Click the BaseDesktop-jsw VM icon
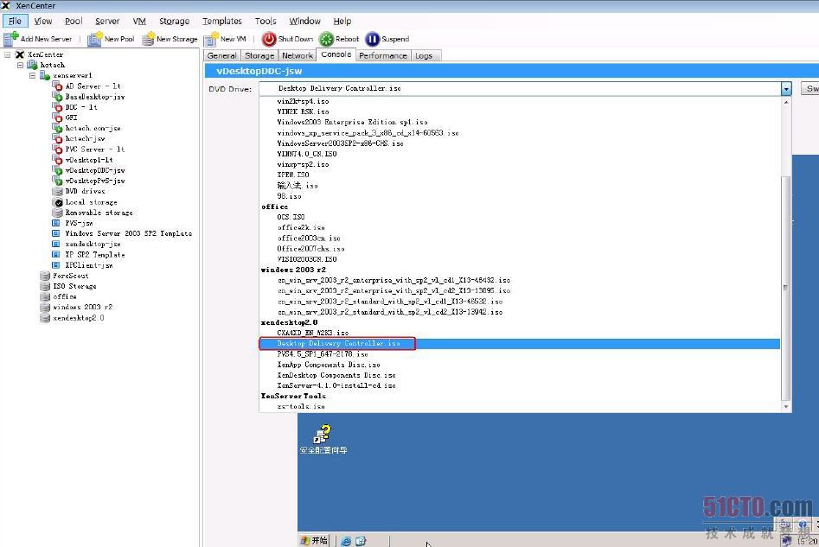 (x=57, y=97)
